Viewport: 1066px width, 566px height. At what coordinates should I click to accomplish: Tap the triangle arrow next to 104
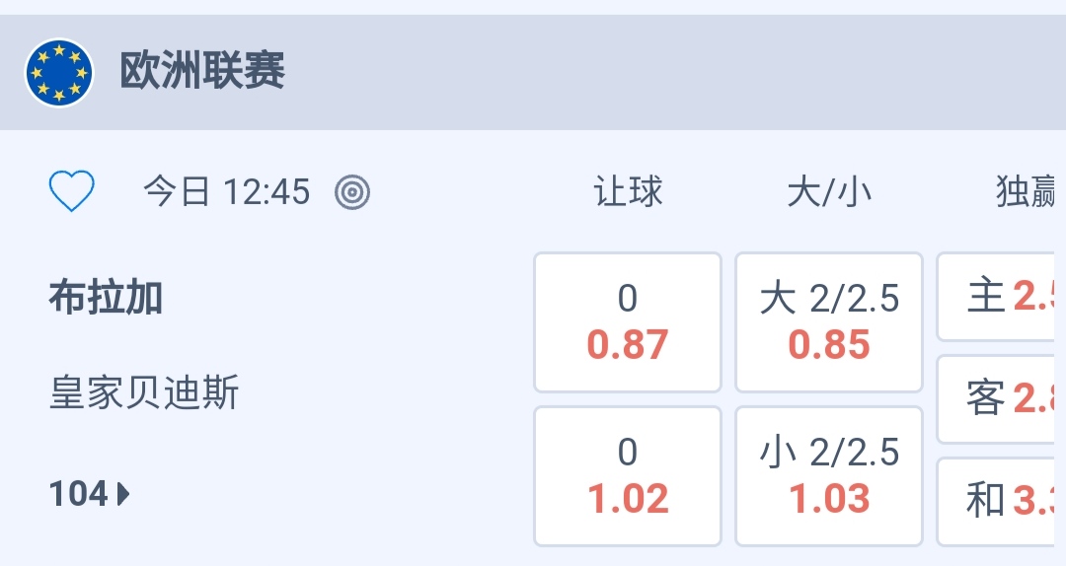(123, 493)
